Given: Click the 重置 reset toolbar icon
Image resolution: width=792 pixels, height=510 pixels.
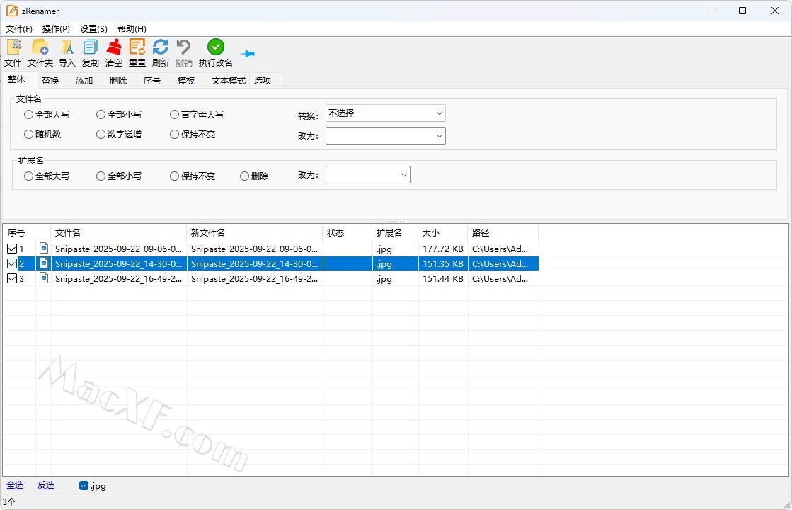Looking at the screenshot, I should coord(137,47).
